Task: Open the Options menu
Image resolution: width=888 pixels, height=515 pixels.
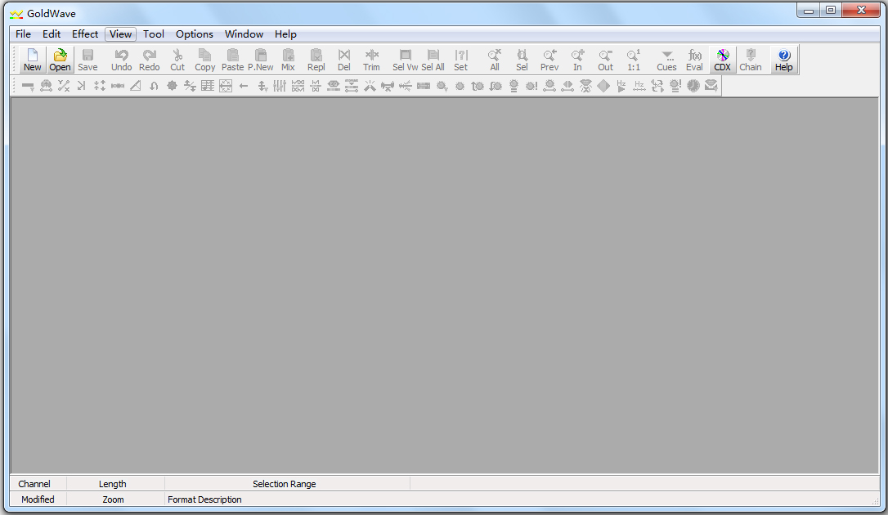Action: (x=195, y=34)
